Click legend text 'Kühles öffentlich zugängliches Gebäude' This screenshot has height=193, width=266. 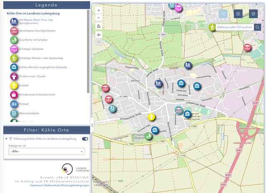point(43,67)
